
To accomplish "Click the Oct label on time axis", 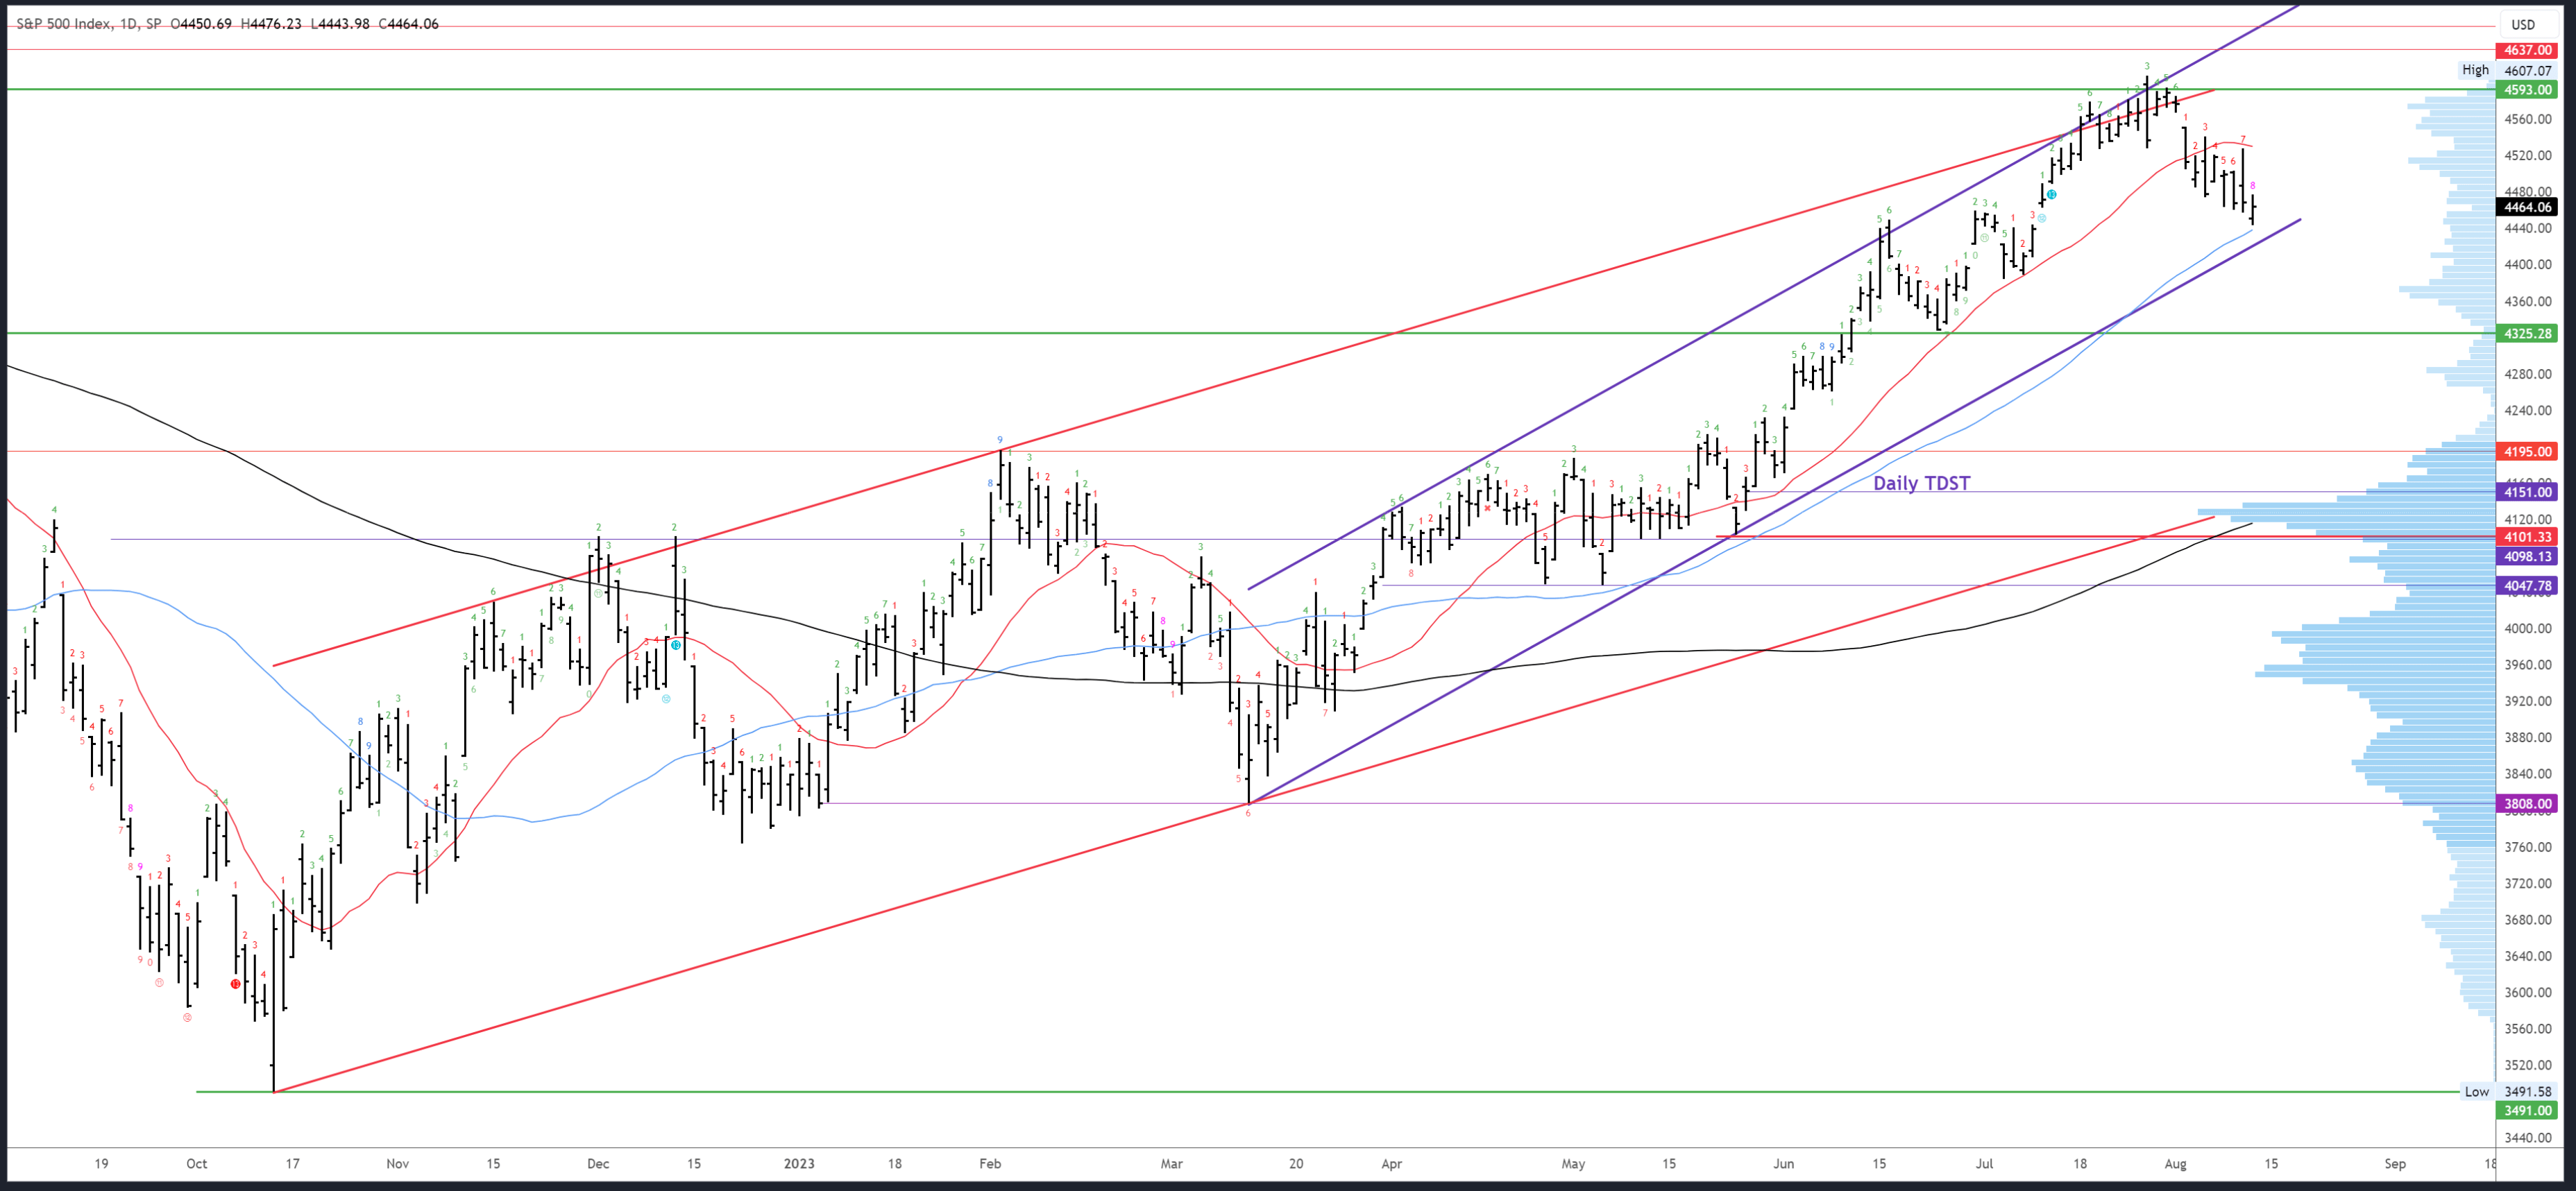I will click(197, 1163).
